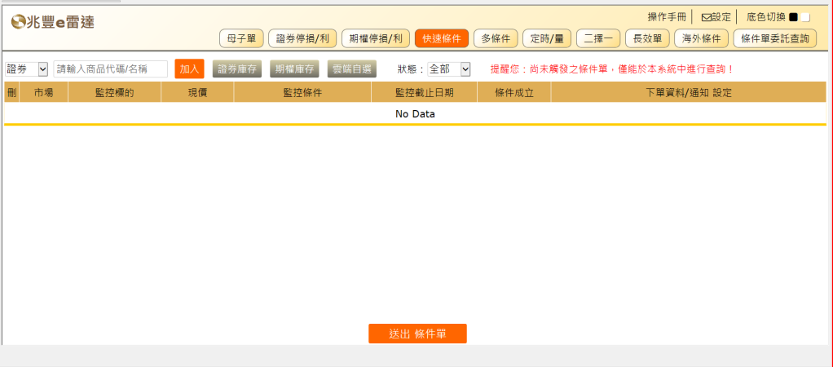833x367 pixels.
Task: Open the 條件單委託查詢 tab
Action: pos(774,39)
